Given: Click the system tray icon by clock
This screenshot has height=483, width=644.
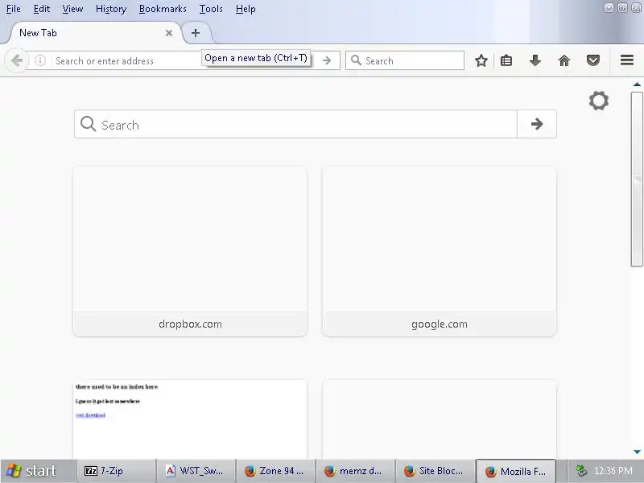Looking at the screenshot, I should coord(580,471).
